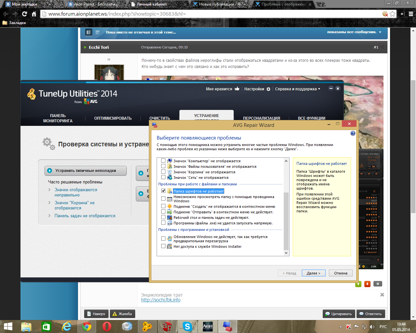
Task: Click the TuneUp Utilities wrench icon in the taskbar
Action: [x=147, y=326]
